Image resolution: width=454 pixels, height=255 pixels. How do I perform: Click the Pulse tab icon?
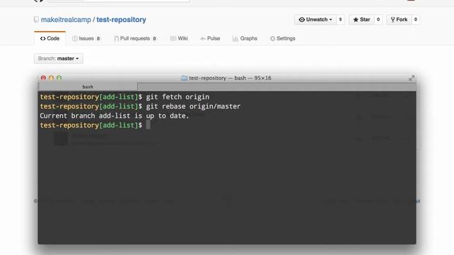click(x=203, y=38)
